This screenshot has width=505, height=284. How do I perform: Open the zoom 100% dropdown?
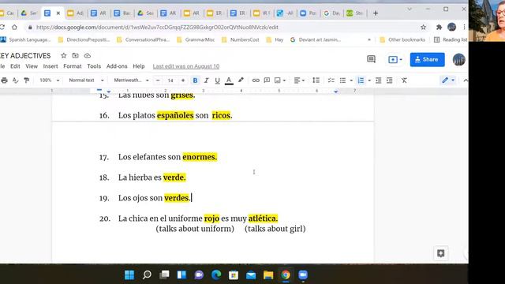pos(49,80)
